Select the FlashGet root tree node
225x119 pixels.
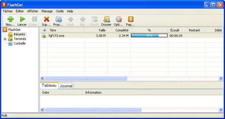14,30
